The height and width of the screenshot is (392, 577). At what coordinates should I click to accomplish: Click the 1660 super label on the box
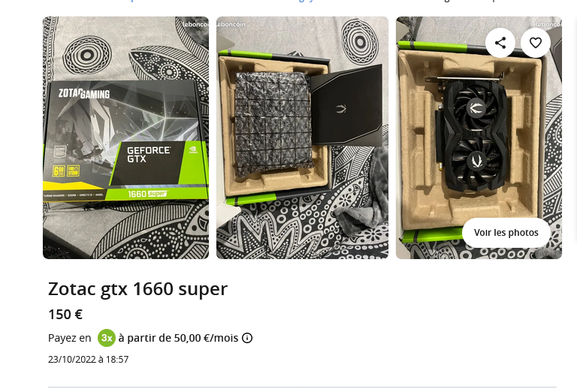(x=147, y=194)
